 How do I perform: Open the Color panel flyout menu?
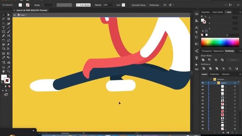pos(240,12)
